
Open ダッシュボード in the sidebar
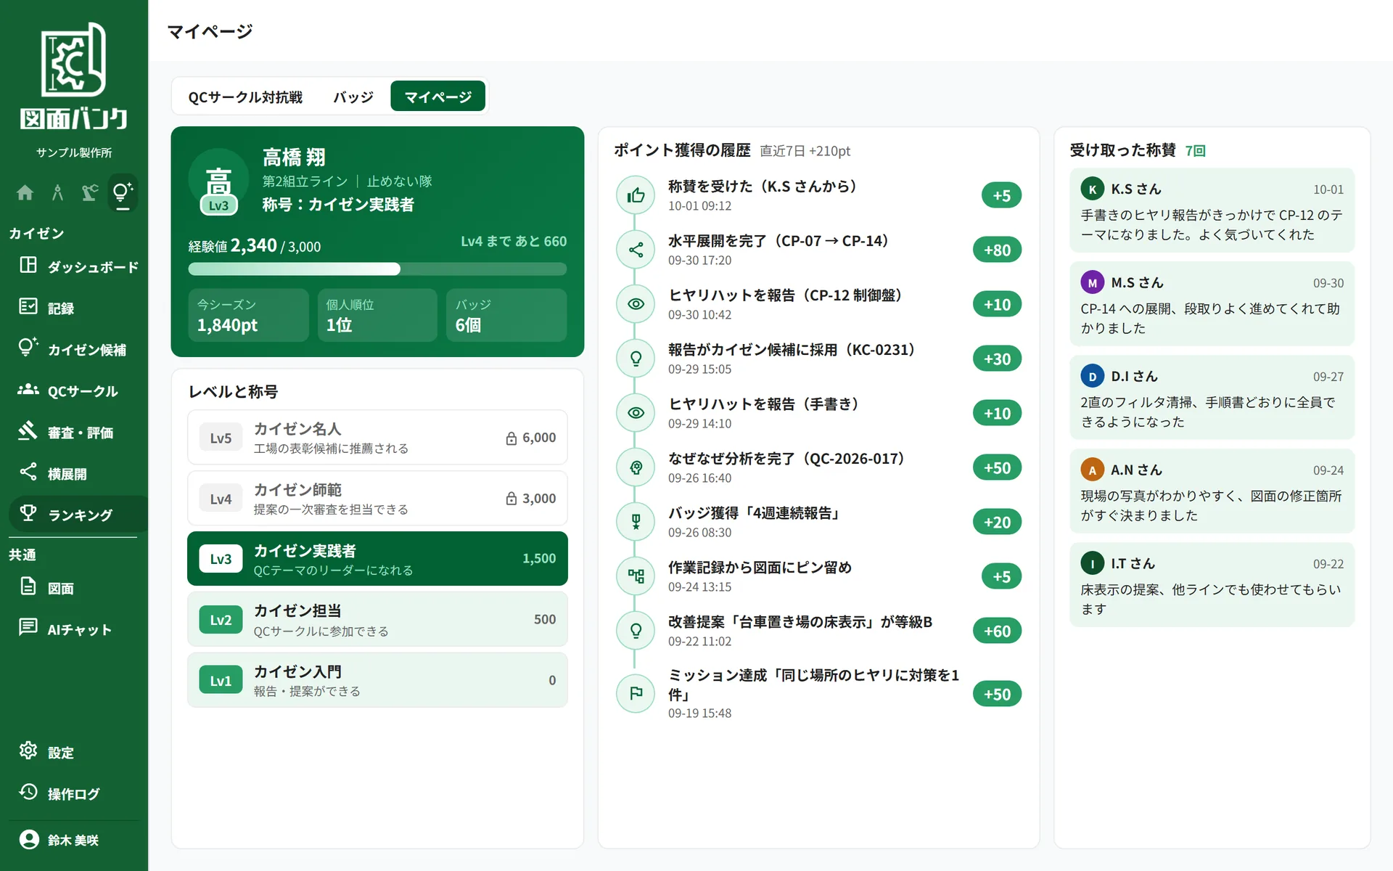pyautogui.click(x=78, y=266)
